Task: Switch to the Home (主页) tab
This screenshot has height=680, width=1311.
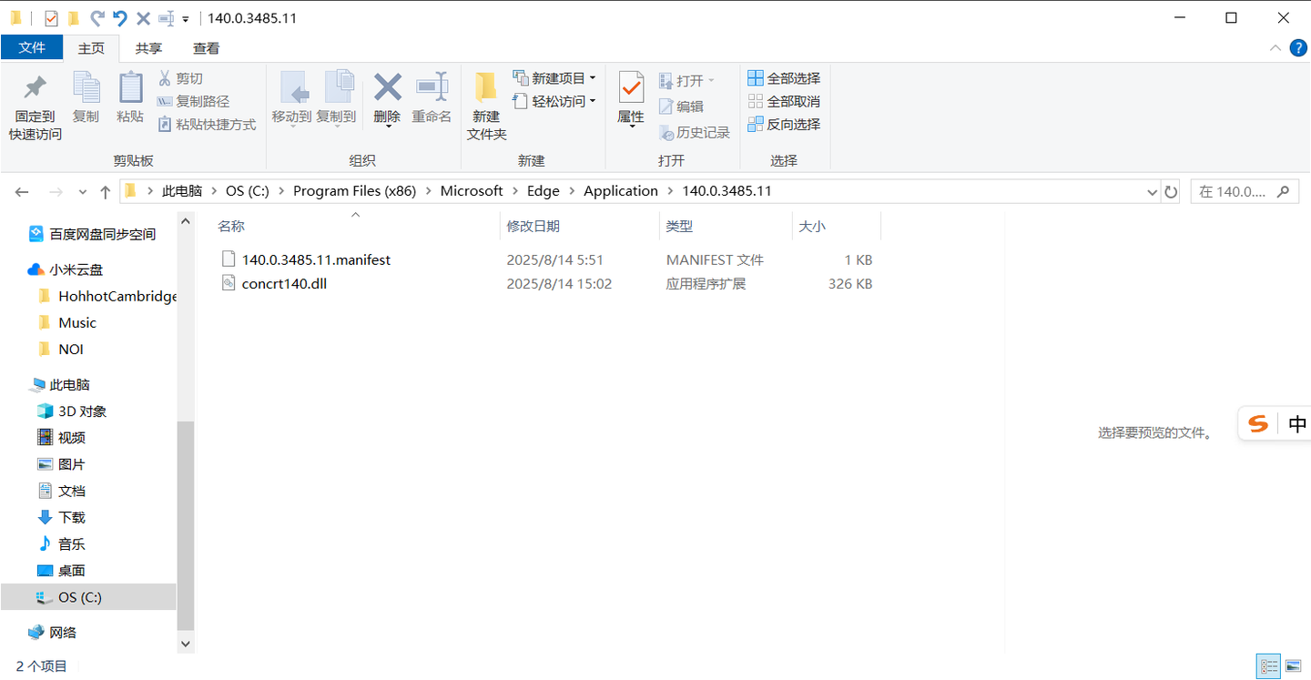Action: 91,48
